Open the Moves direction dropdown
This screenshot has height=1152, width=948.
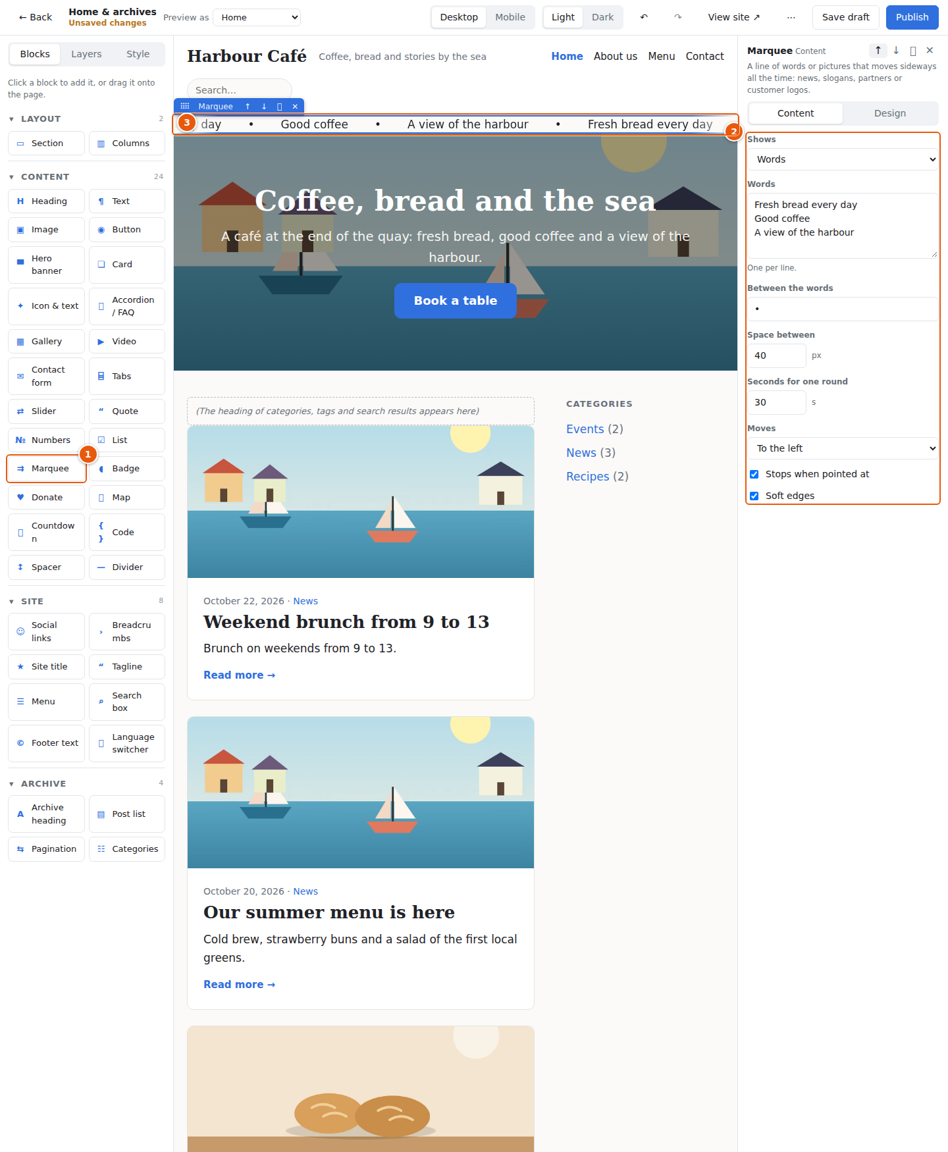[x=843, y=448]
